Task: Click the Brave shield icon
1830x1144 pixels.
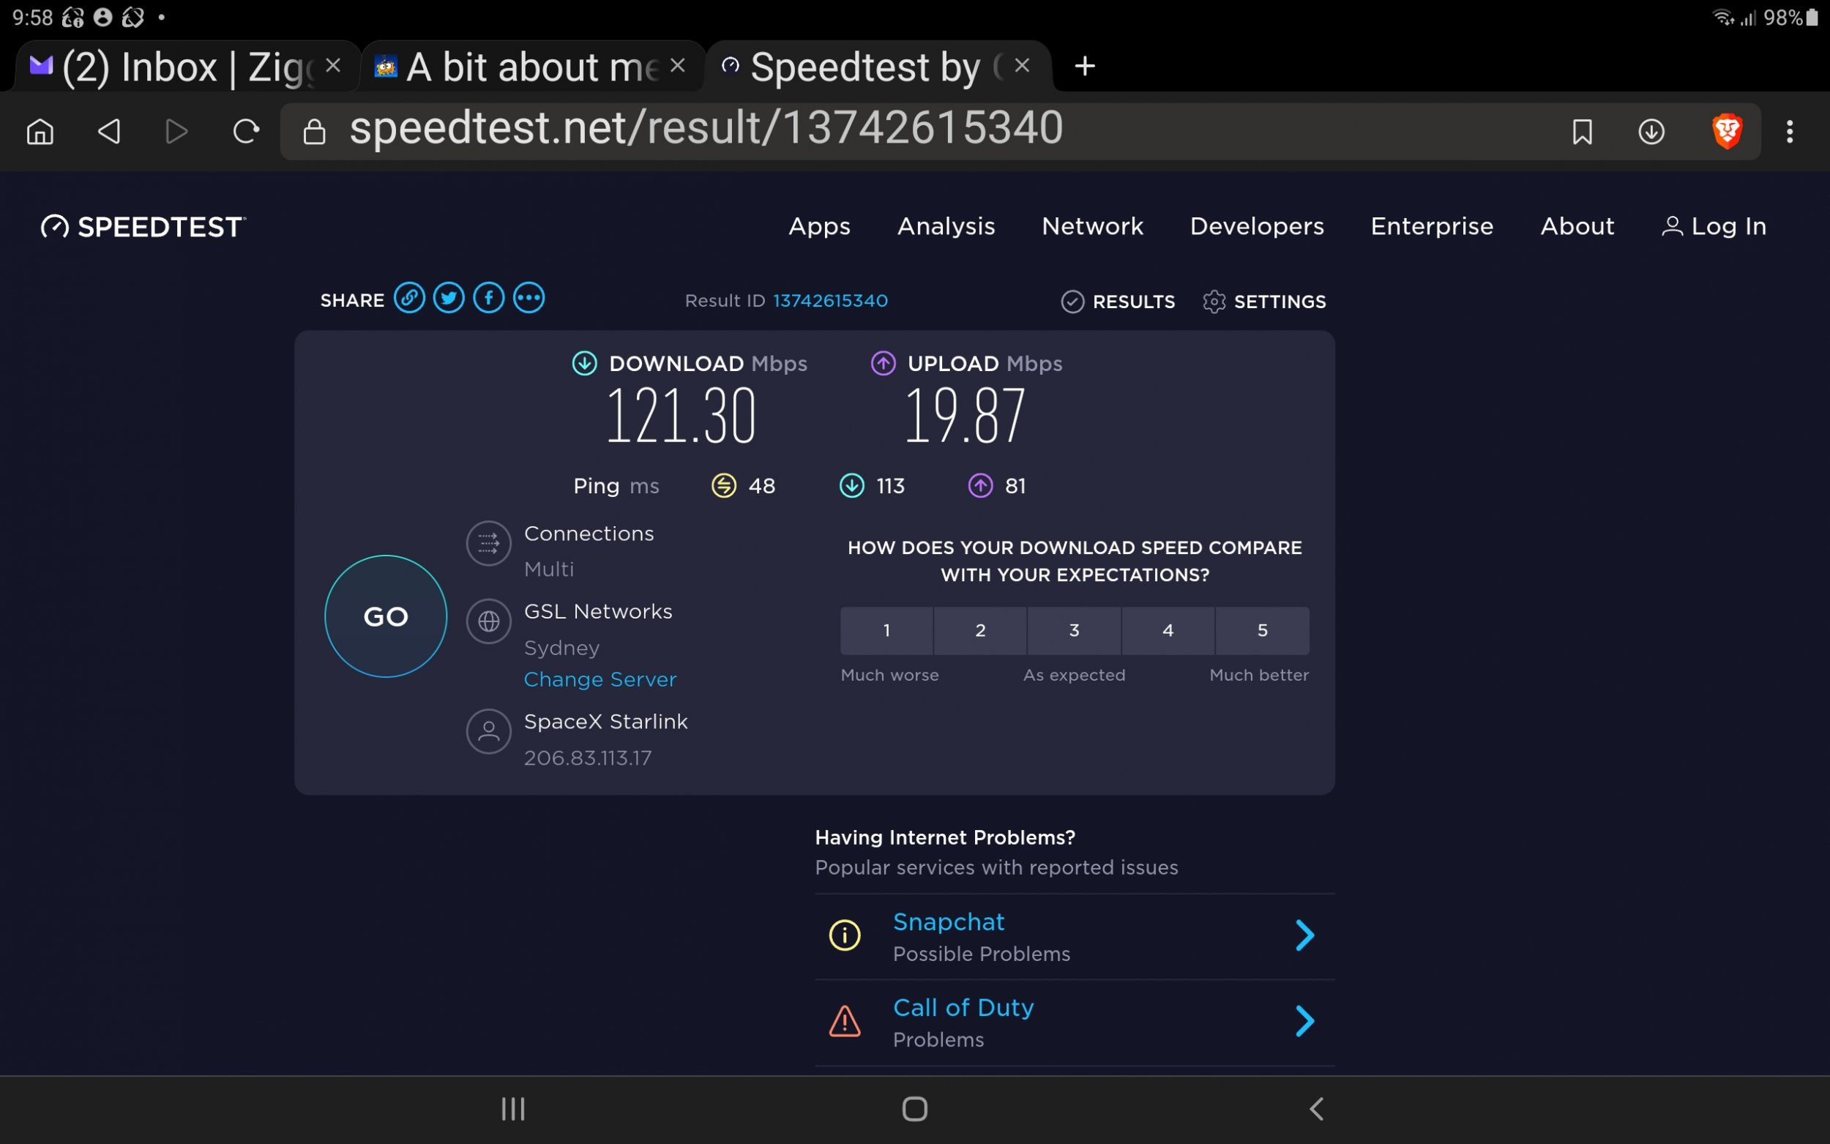Action: [1727, 132]
